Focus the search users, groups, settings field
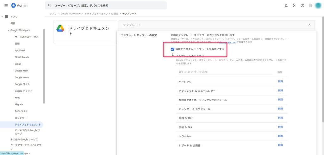Image resolution: width=324 pixels, height=155 pixels. point(106,6)
